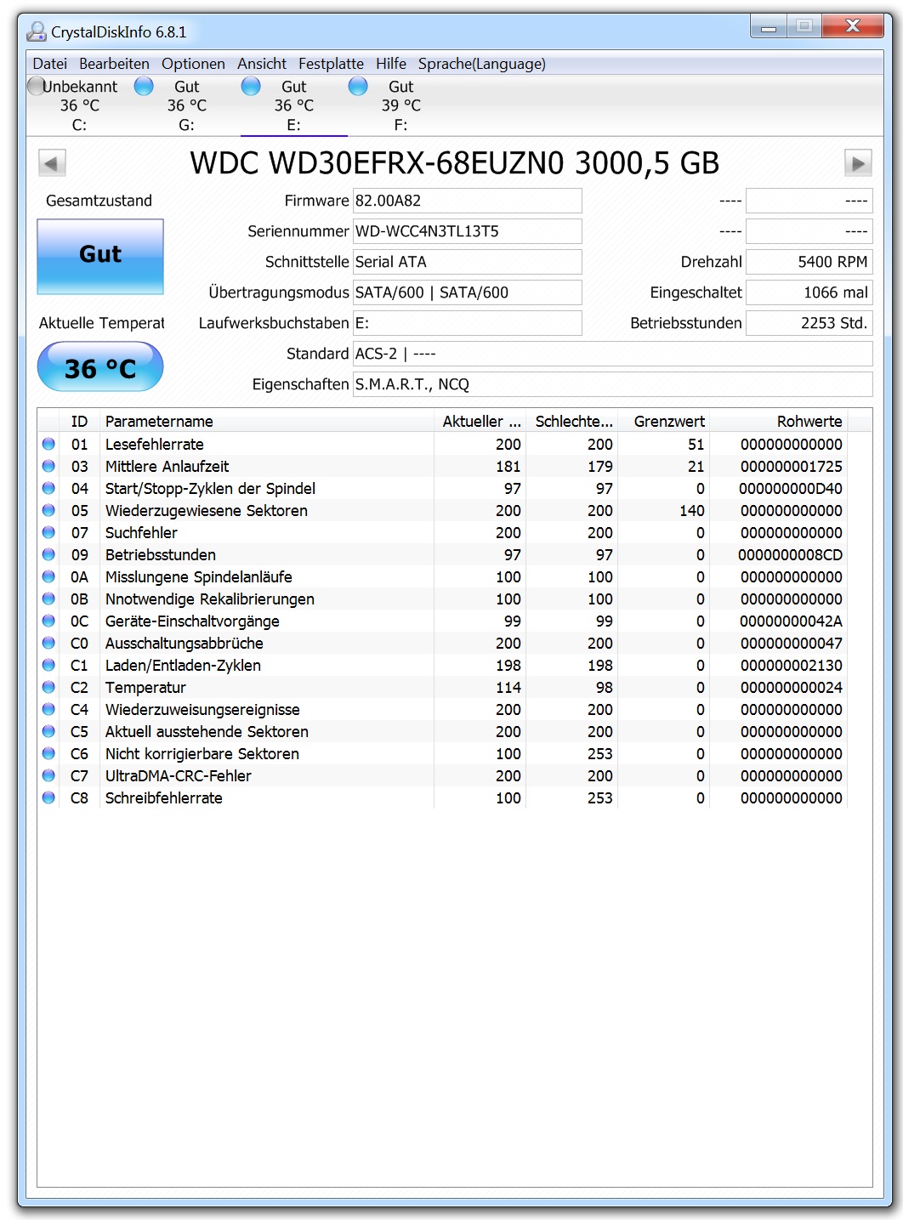Click the Aktuelle Temperat label
903x1220 pixels.
(101, 323)
